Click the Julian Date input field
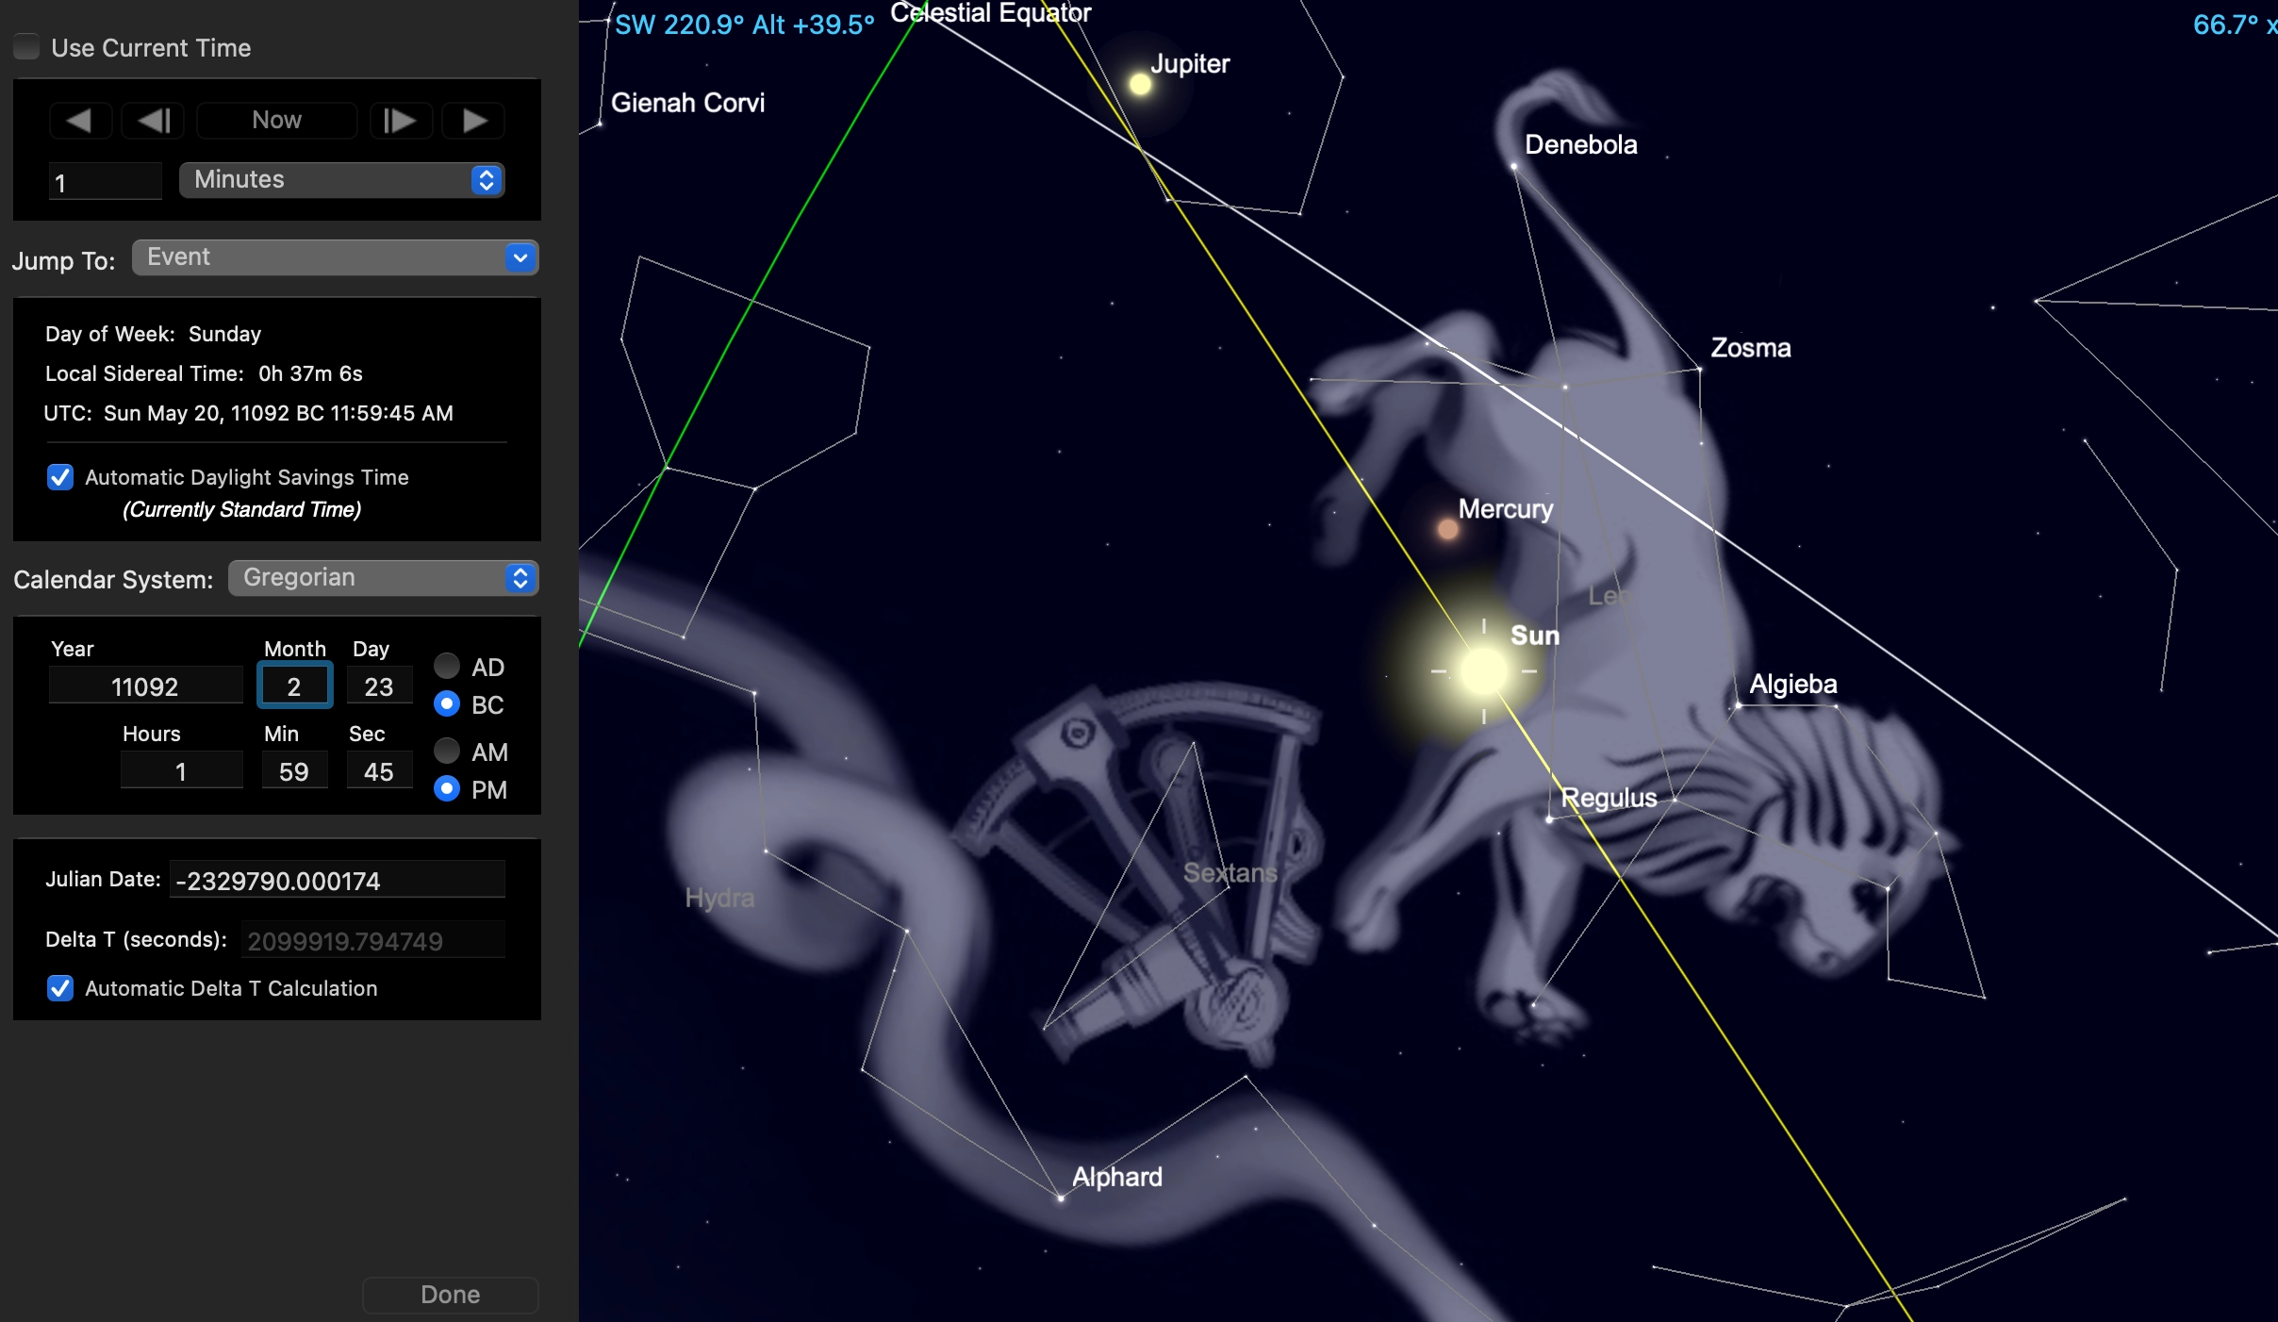 (337, 881)
